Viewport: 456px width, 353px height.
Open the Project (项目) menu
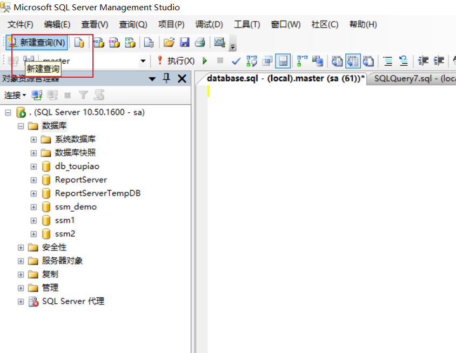[171, 24]
